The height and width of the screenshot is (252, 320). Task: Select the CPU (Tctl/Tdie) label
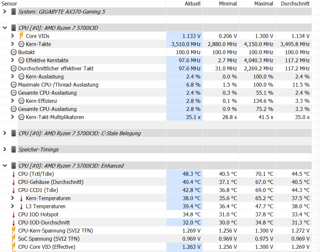[x=36, y=174]
